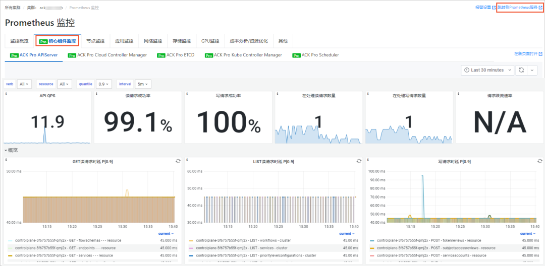Click info icon on API QPS panel
Viewport: 545px width, 266px height.
pos(6,94)
